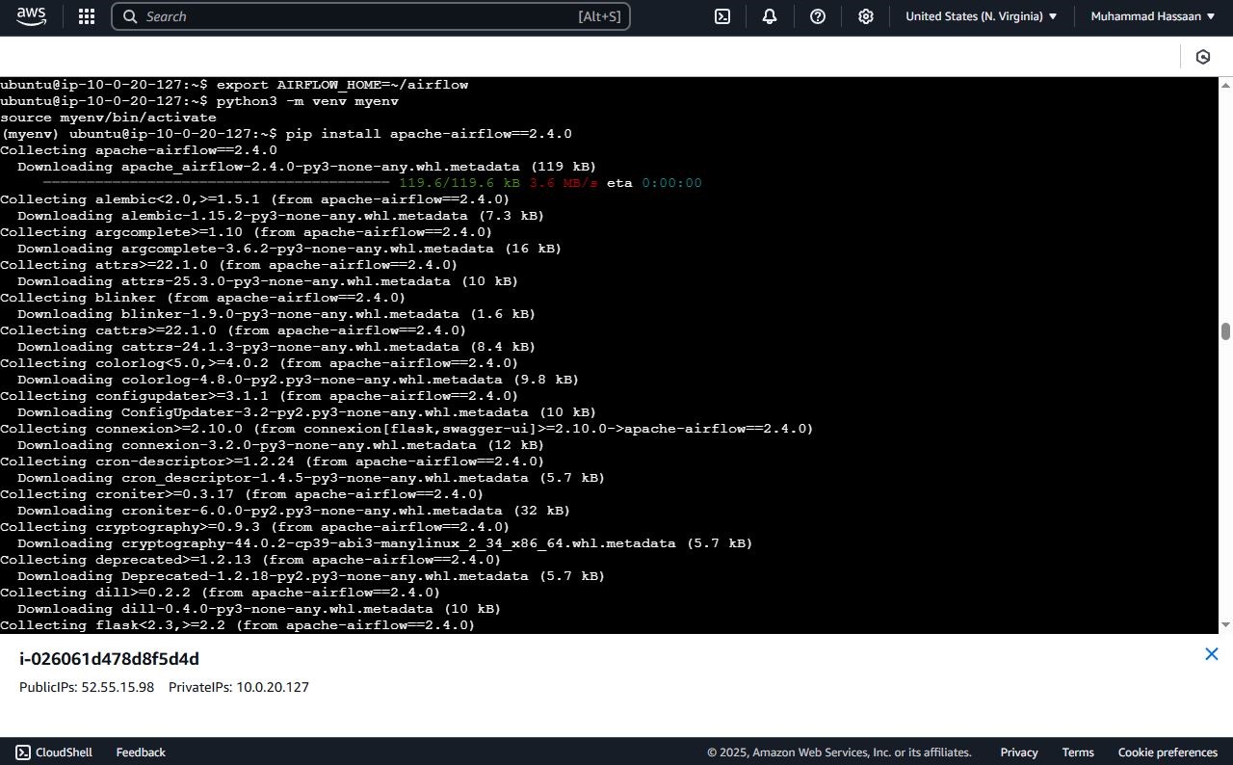The height and width of the screenshot is (765, 1233).
Task: Click the Search input field
Action: coord(371,16)
